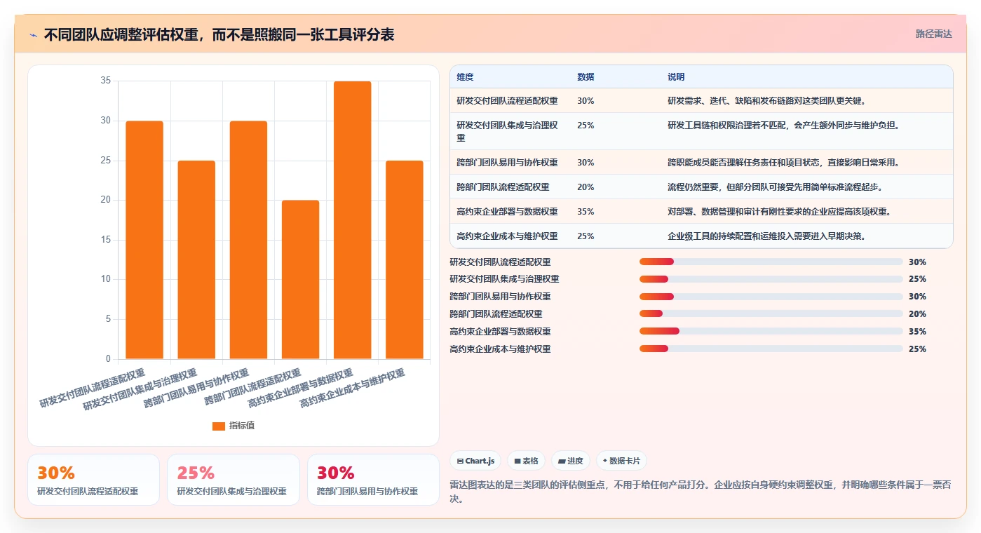Click the 路径雷达 label in the header
Viewport: 981px width, 533px height.
(x=933, y=34)
